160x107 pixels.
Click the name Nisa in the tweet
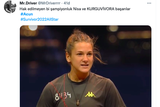click(77, 9)
